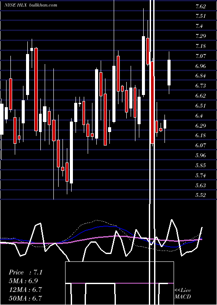Click the 6.73 price axis label

201,85
